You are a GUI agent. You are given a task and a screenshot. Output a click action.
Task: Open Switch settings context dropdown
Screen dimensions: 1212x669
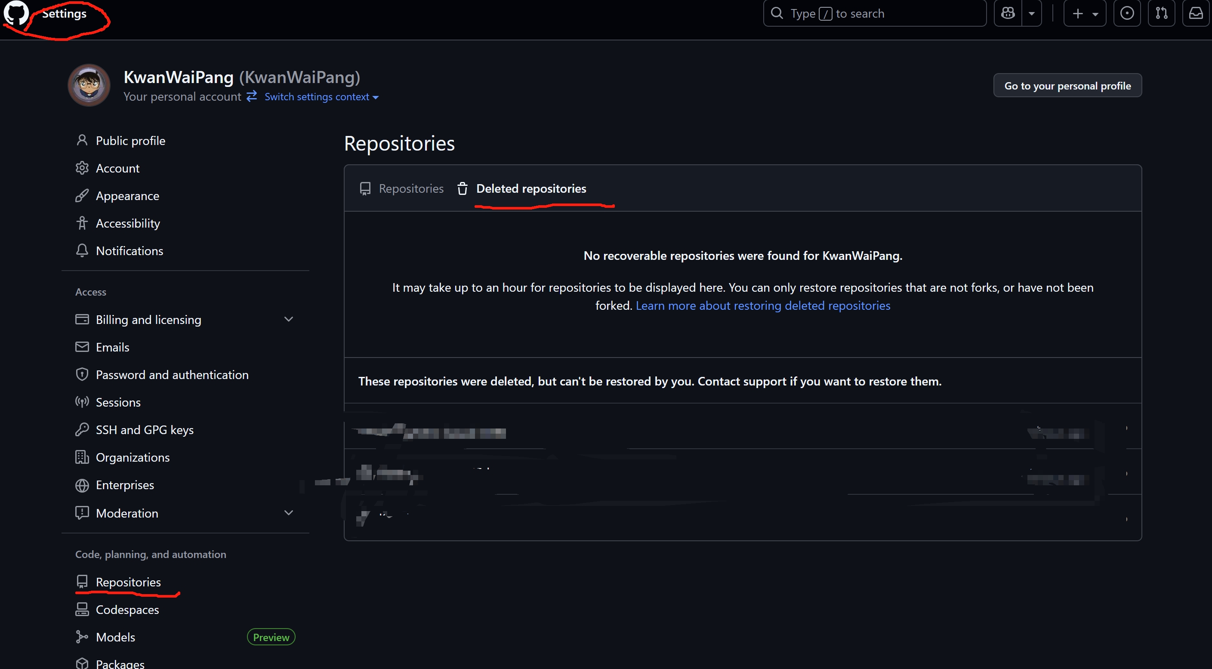pyautogui.click(x=321, y=97)
